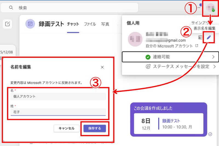Screen dimensions: 219x146
Task: Click the pencil icon to edit display name
Action: point(209,38)
